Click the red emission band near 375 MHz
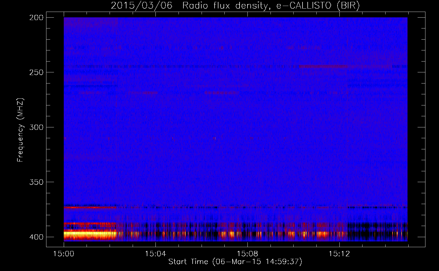This screenshot has width=439, height=271. click(90, 207)
